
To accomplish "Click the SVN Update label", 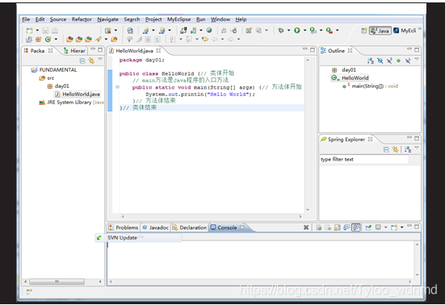I will (x=122, y=238).
